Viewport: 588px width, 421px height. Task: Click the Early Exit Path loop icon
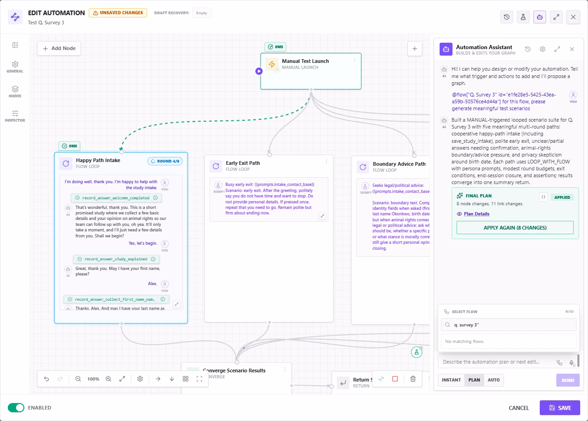[216, 166]
